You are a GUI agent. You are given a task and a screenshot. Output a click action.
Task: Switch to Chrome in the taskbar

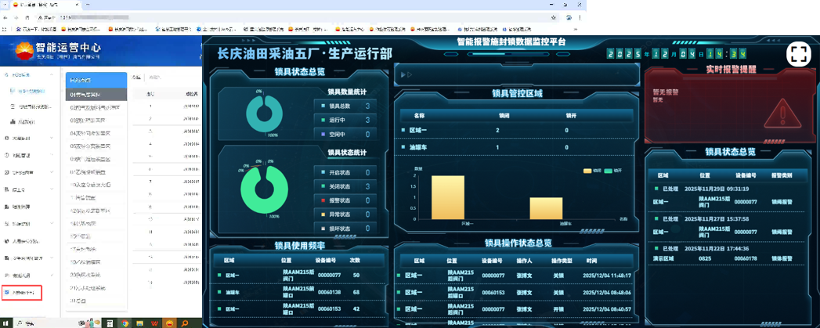pyautogui.click(x=125, y=323)
